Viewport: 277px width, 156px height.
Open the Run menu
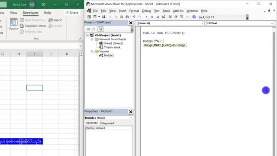(157, 11)
